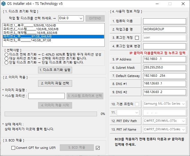Click the 7. Default Gateway label
Image resolution: width=190 pixels, height=156 pixels.
click(x=126, y=76)
